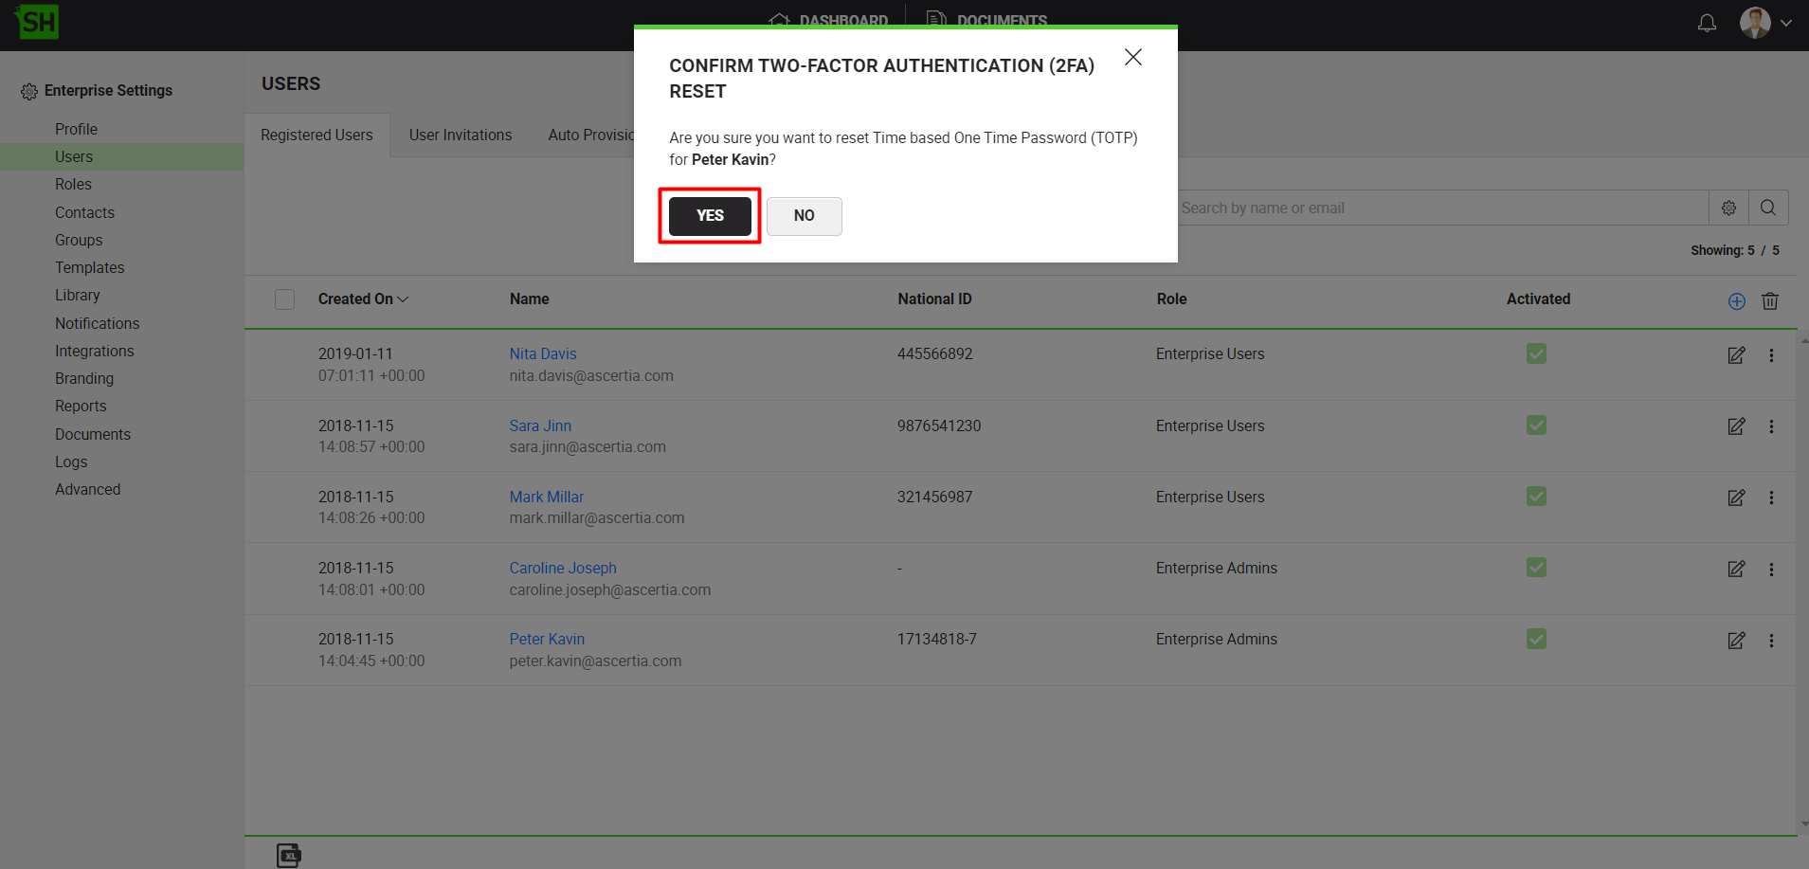1809x869 pixels.
Task: Open search settings gear icon
Action: (x=1728, y=208)
